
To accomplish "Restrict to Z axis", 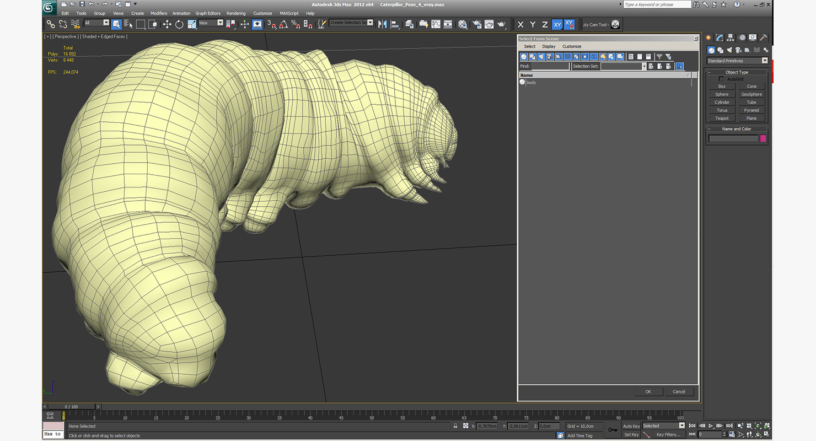I will coord(545,24).
